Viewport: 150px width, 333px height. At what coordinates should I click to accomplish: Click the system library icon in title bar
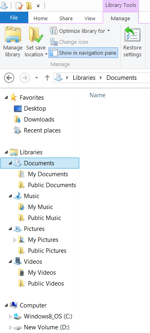coord(4,5)
